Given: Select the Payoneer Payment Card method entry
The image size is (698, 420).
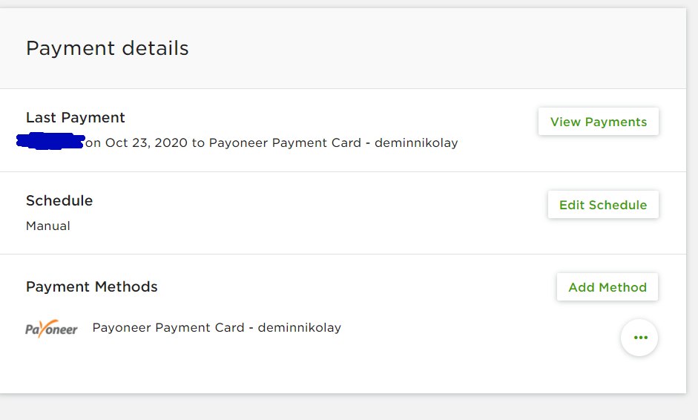Looking at the screenshot, I should 217,328.
